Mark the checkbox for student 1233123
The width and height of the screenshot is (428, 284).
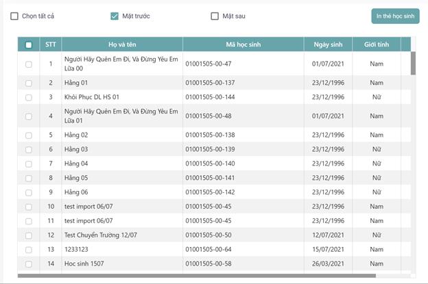(28, 250)
